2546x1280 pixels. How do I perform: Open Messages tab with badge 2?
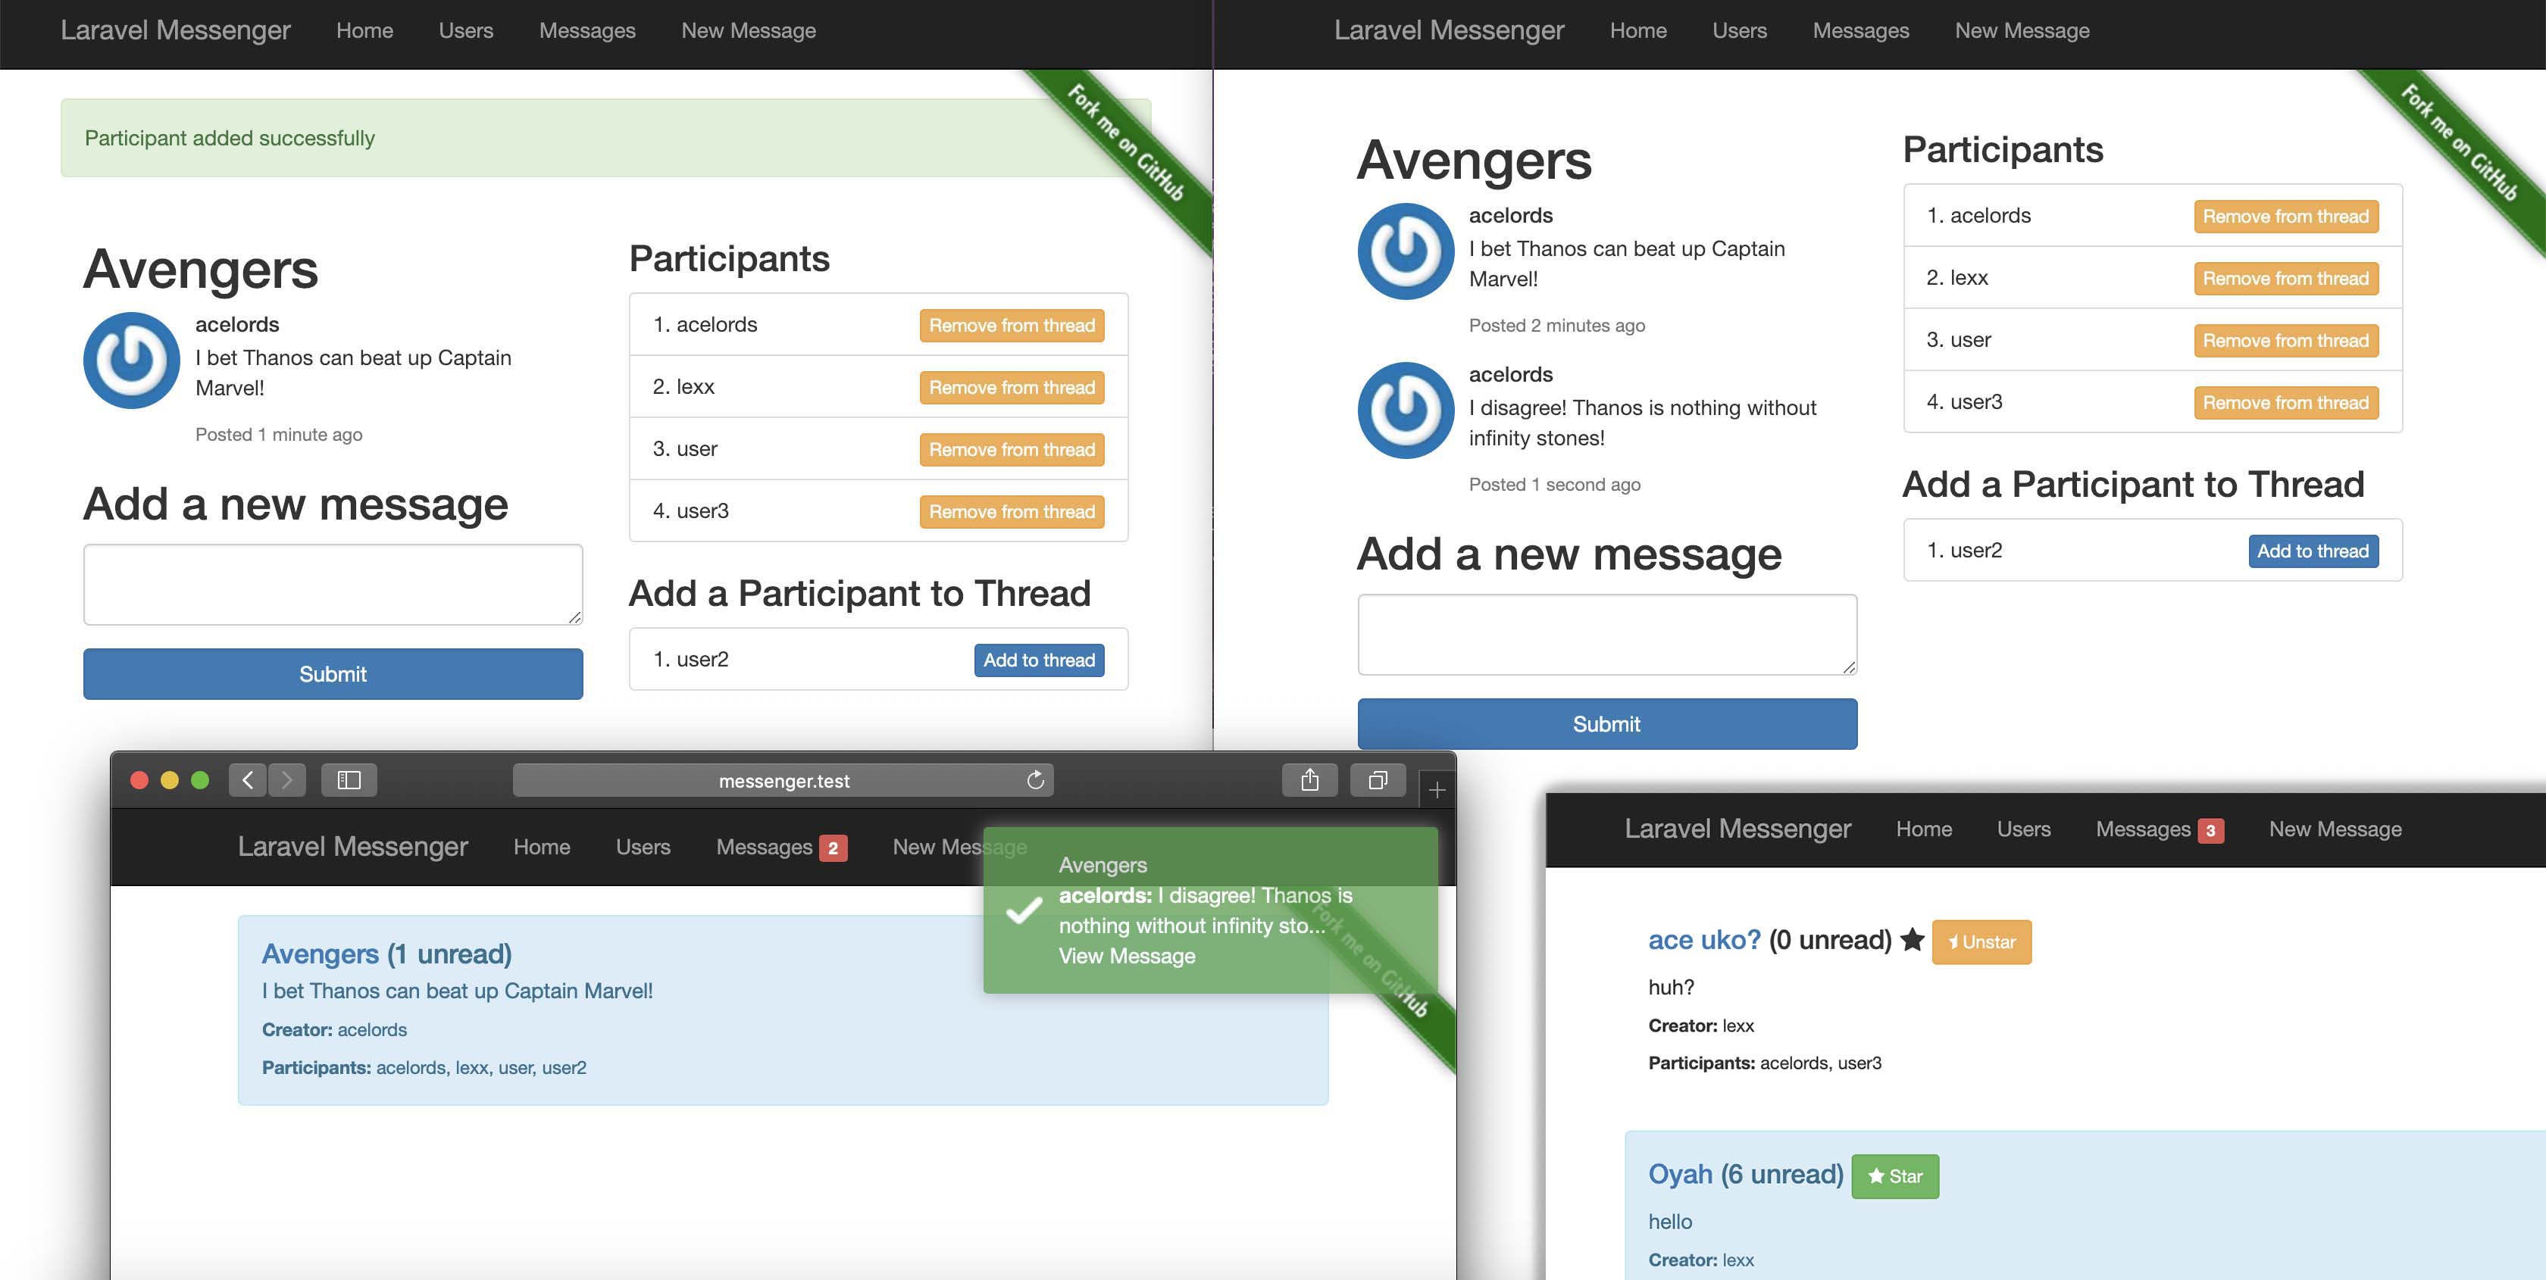pos(780,848)
